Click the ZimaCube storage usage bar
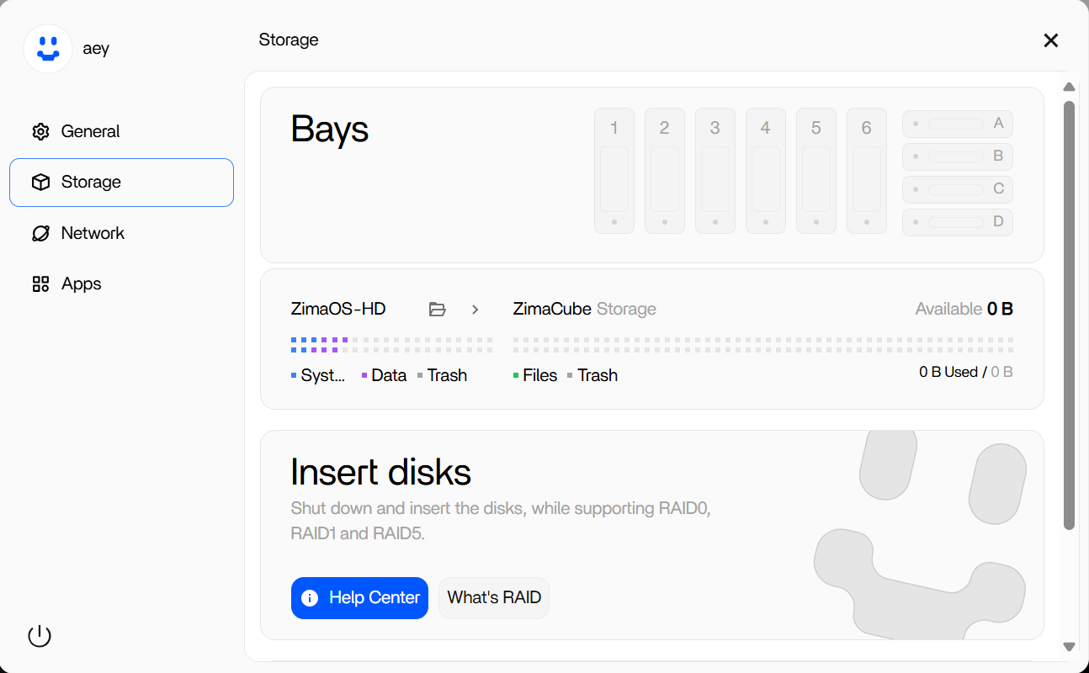The image size is (1089, 673). [x=763, y=344]
